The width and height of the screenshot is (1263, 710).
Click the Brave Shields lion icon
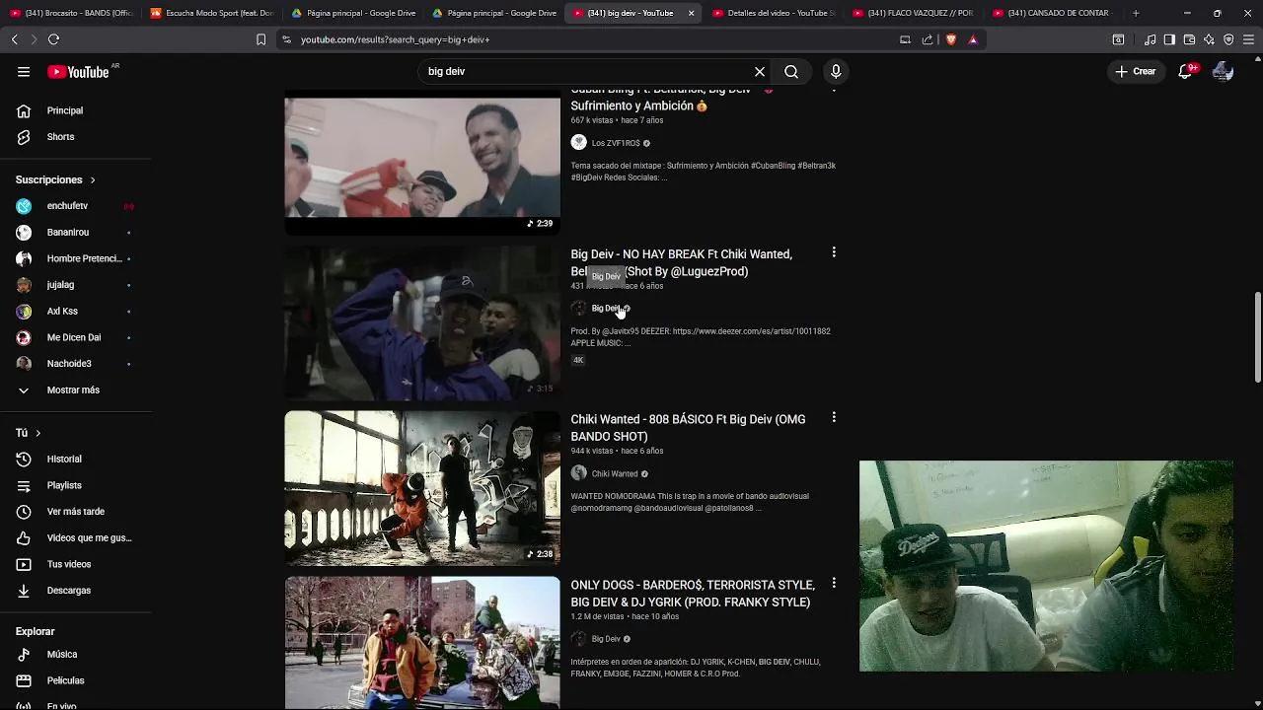(951, 39)
